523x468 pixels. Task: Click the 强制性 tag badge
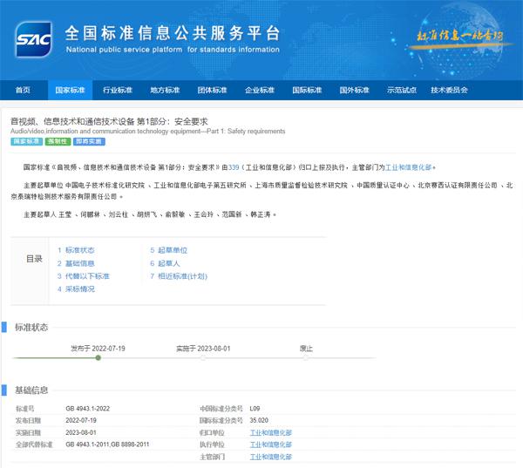[58, 141]
